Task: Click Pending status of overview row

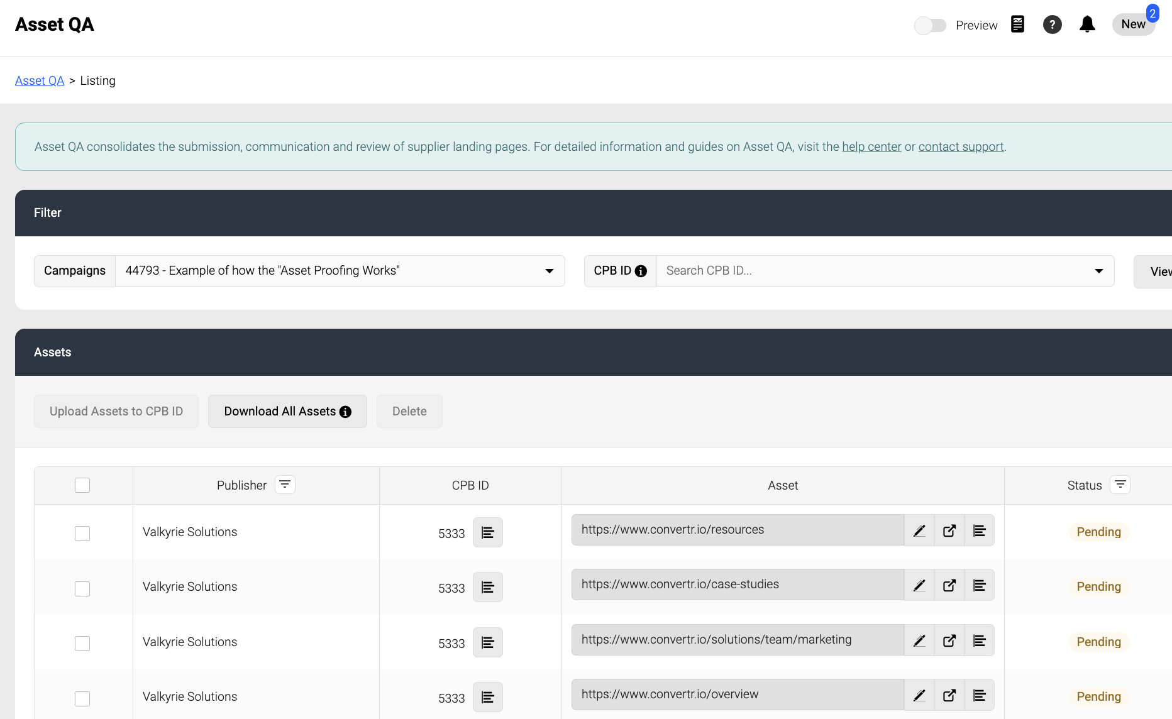Action: pyautogui.click(x=1098, y=696)
